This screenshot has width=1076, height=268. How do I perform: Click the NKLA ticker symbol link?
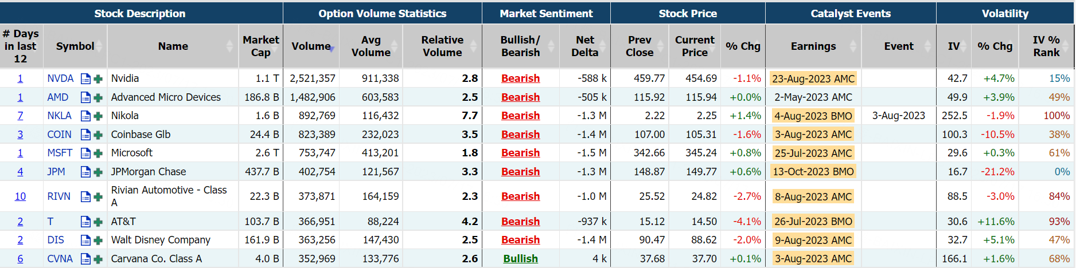pyautogui.click(x=60, y=116)
